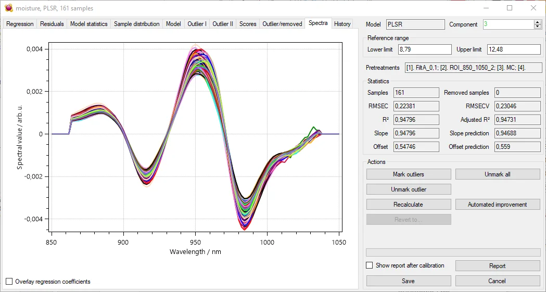Run Automated improvement
Viewport: 546px width, 292px height.
click(x=497, y=205)
